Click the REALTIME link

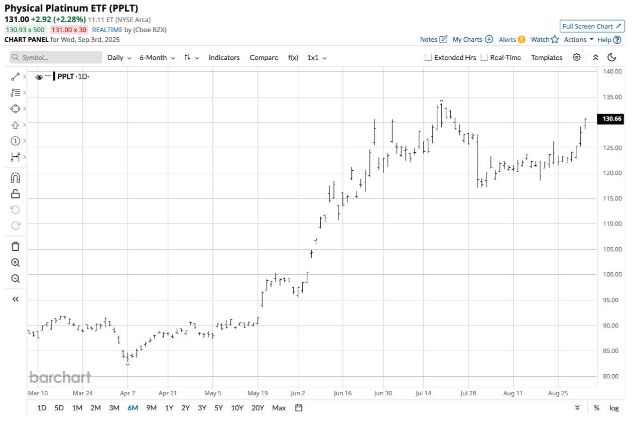[x=107, y=30]
